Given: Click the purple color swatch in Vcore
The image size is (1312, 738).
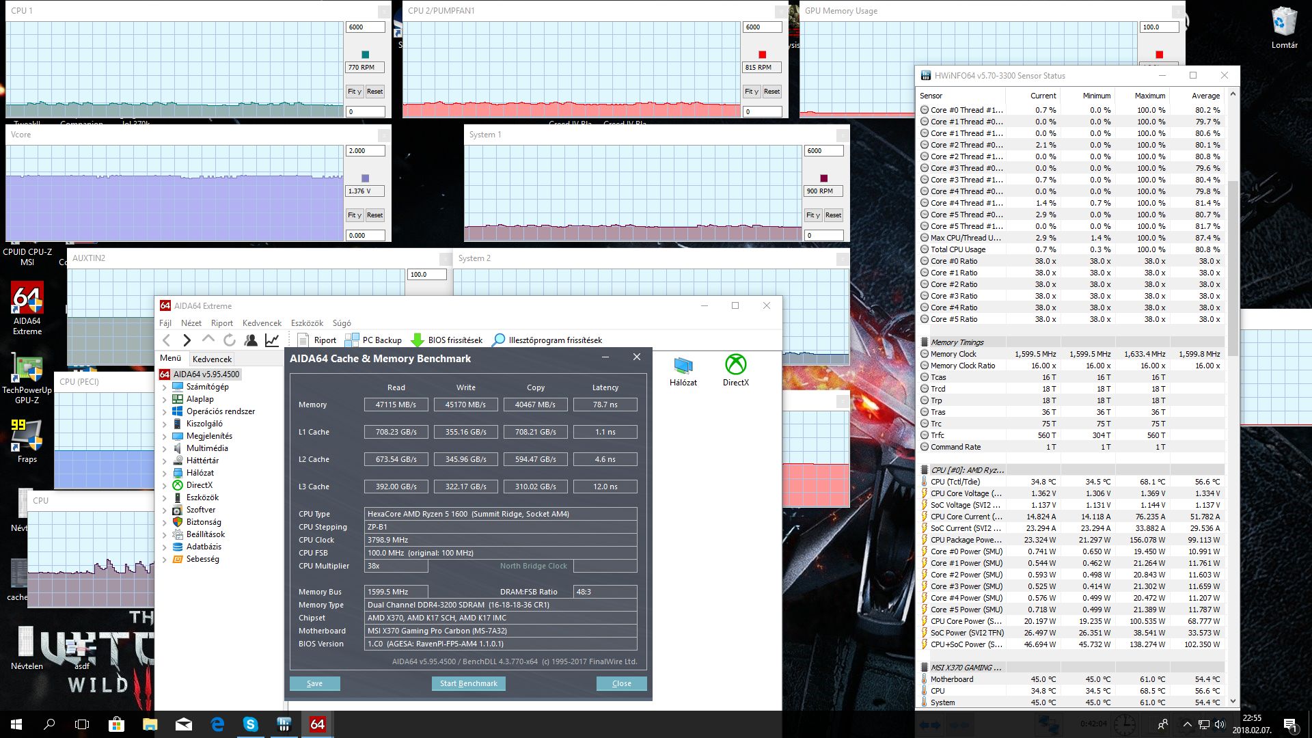Looking at the screenshot, I should click(365, 178).
